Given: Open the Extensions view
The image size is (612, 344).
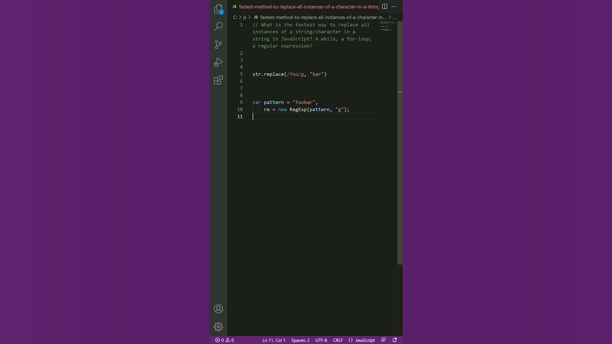Looking at the screenshot, I should tap(219, 80).
